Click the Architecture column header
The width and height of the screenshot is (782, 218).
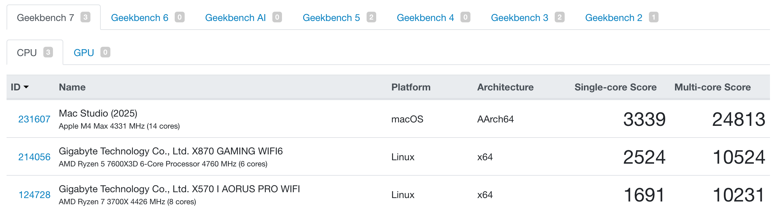tap(506, 87)
